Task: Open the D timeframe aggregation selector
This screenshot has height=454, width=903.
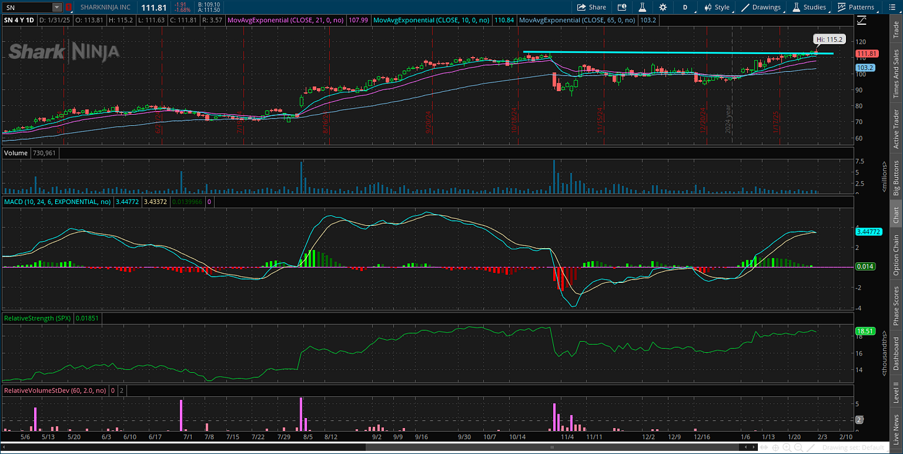Action: (685, 7)
